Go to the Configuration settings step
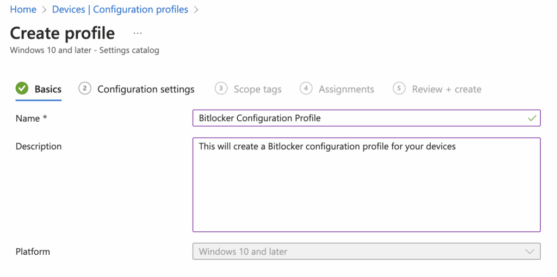 (146, 89)
